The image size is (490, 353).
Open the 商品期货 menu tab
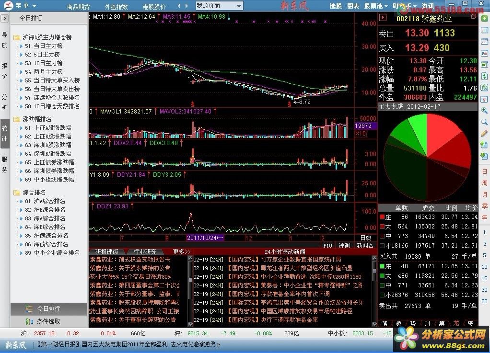(x=79, y=7)
